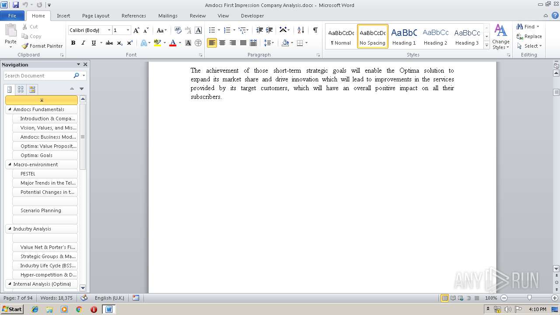Open the Windows Start menu
This screenshot has height=315, width=560.
(12, 309)
